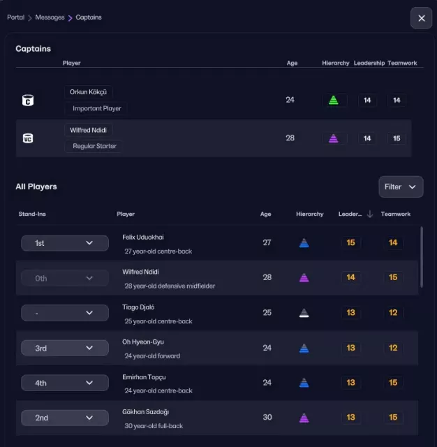437x447 pixels.
Task: Open Tiago Djaló's empty stand-in dropdown
Action: pyautogui.click(x=65, y=313)
